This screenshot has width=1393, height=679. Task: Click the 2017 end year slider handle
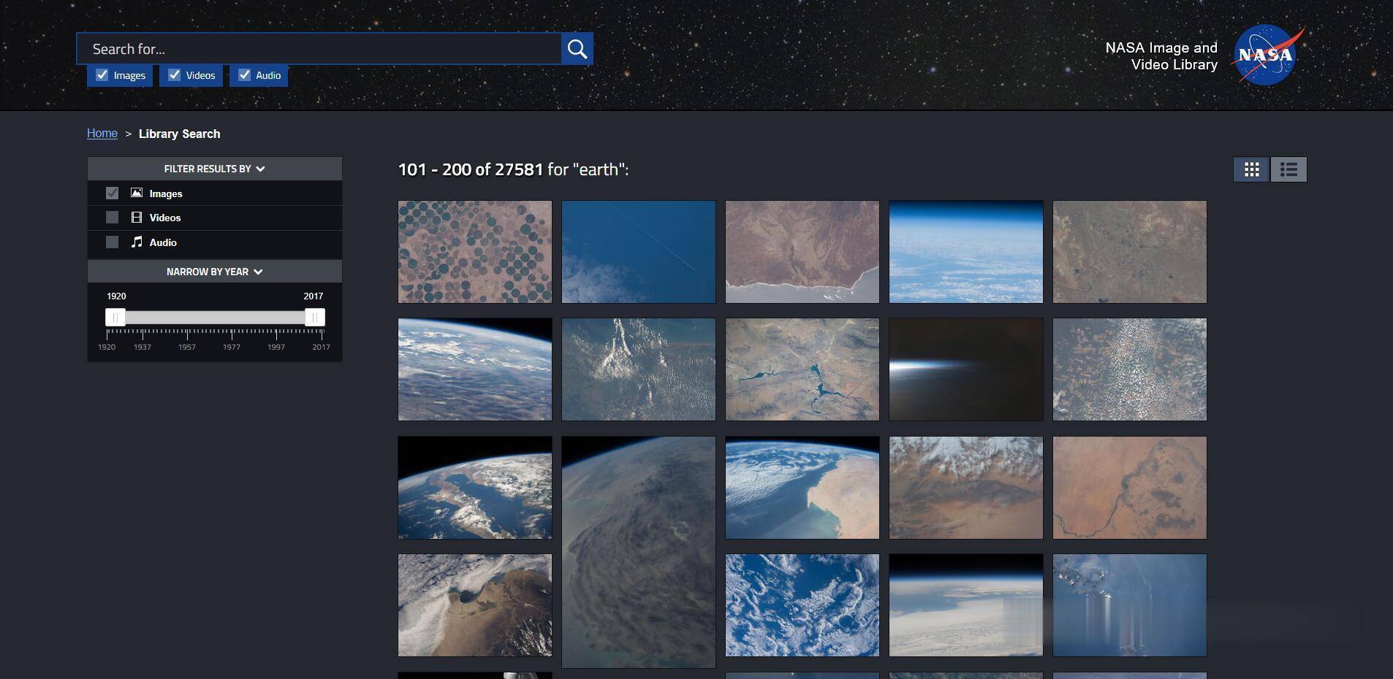click(314, 317)
